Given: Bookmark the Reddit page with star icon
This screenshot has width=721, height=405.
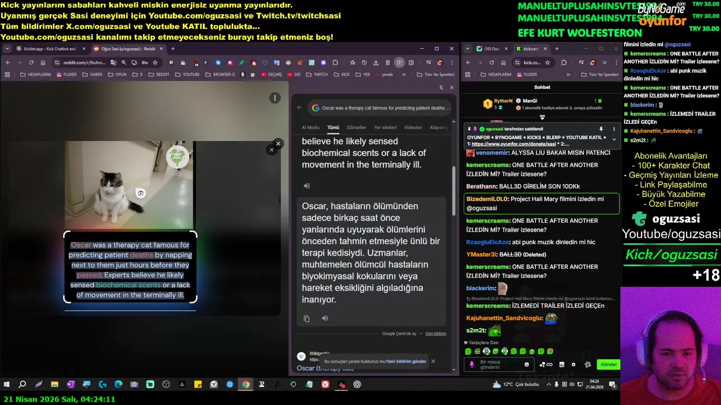Looking at the screenshot, I should pyautogui.click(x=155, y=62).
